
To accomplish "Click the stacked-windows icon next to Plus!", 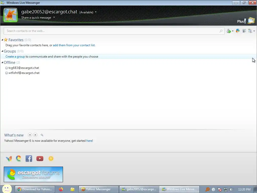I will pyautogui.click(x=251, y=21).
